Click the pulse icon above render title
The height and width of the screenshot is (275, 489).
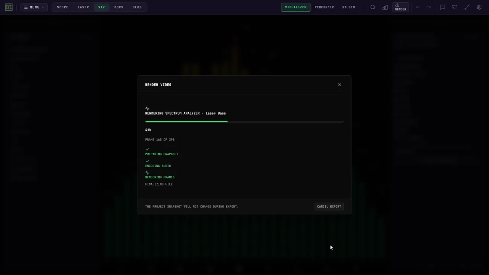pos(147,109)
